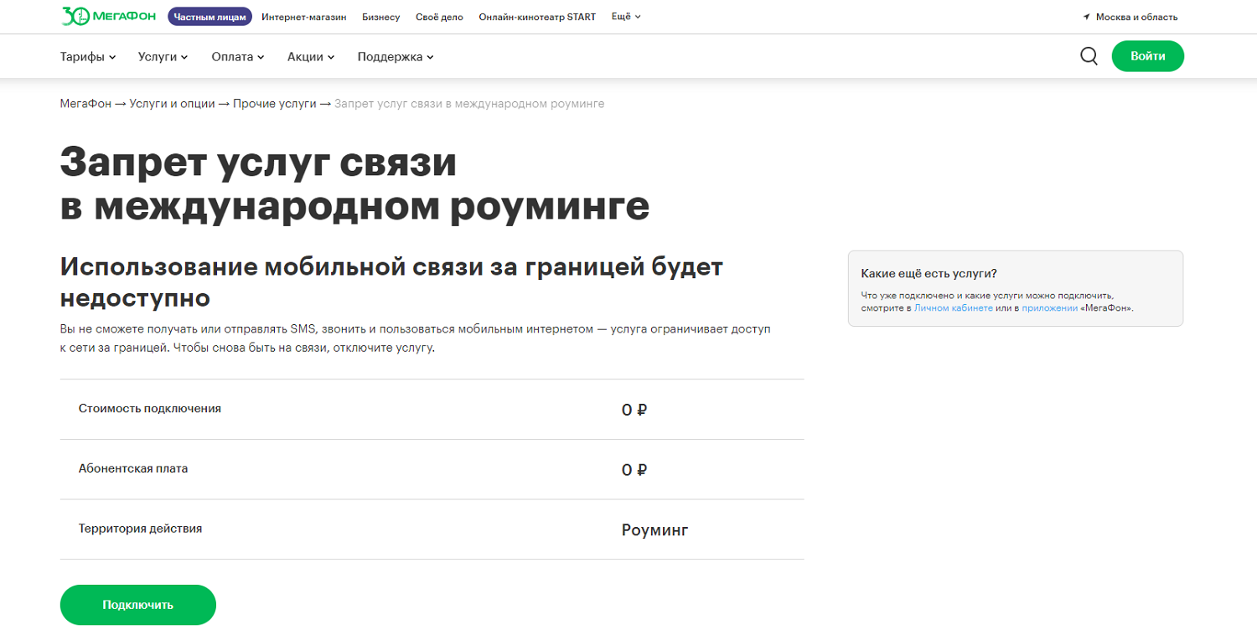Expand the Тарифы dropdown menu
1257x635 pixels.
coord(87,57)
